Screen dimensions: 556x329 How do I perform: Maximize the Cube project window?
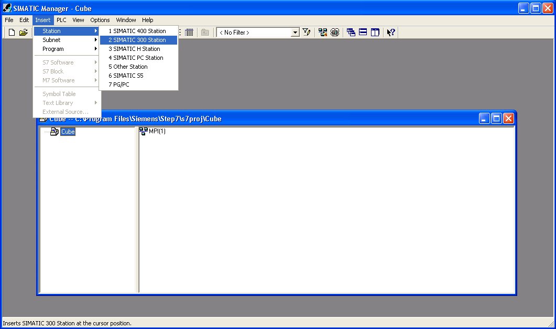496,119
